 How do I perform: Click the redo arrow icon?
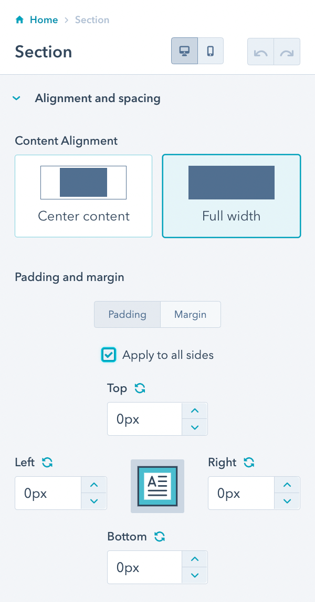pos(287,51)
